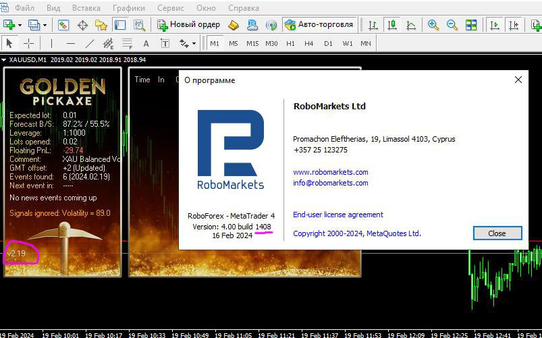
Task: Switch chart to bar chart icon
Action: [x=373, y=25]
